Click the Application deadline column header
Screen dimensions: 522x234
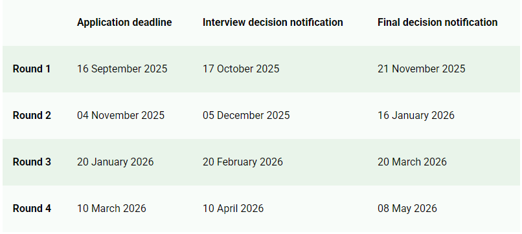click(x=124, y=22)
